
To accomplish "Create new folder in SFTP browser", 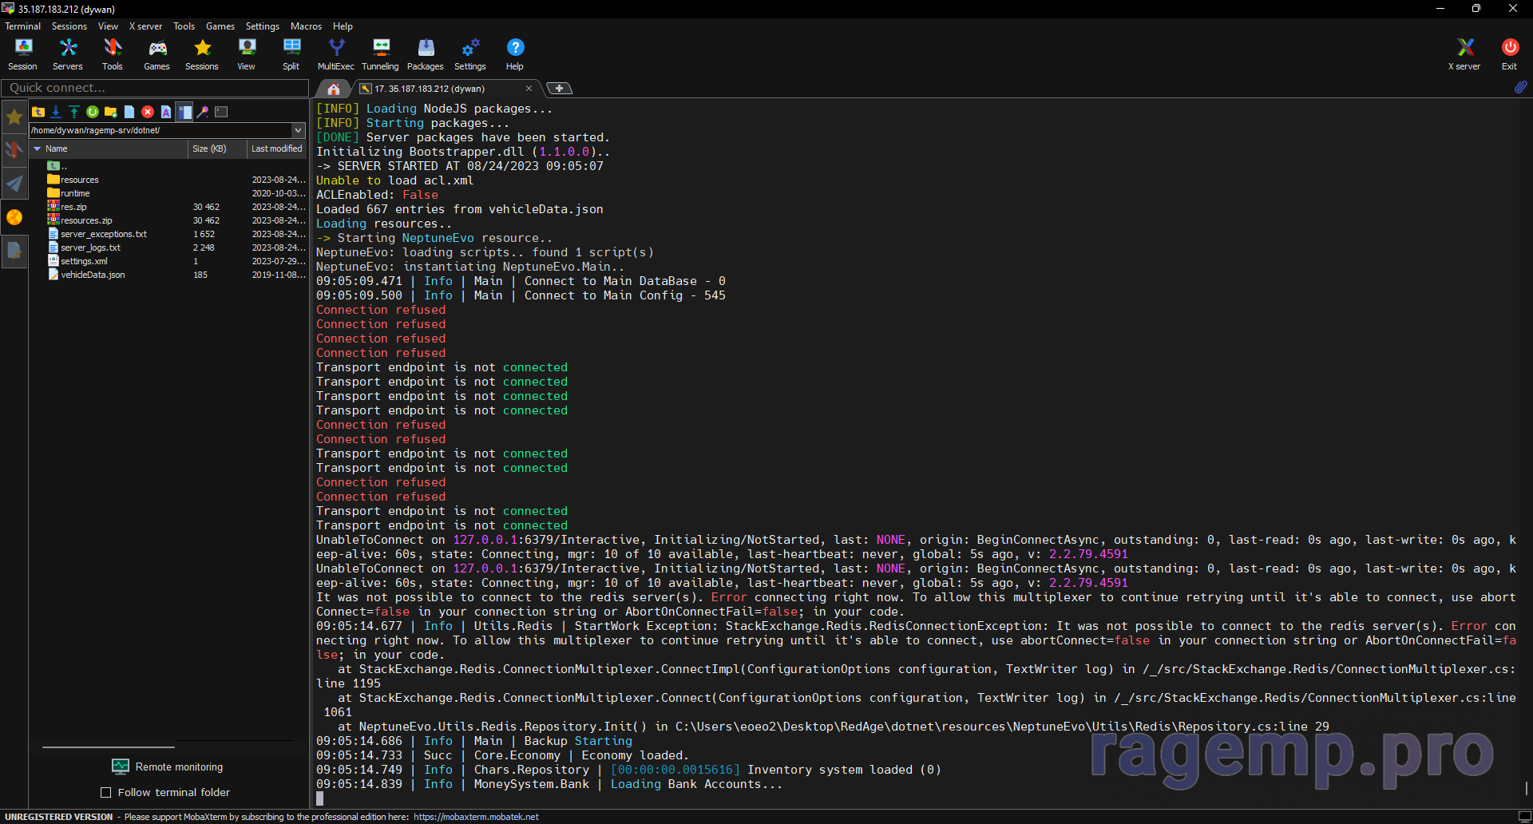I will click(111, 112).
